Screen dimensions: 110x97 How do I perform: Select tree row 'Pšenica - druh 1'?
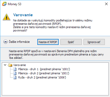click(x=44, y=69)
